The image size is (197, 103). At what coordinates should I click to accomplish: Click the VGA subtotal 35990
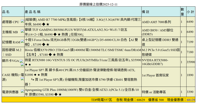click(x=191, y=62)
